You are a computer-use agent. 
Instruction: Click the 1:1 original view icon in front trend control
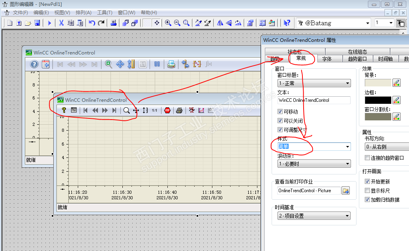coord(154,110)
